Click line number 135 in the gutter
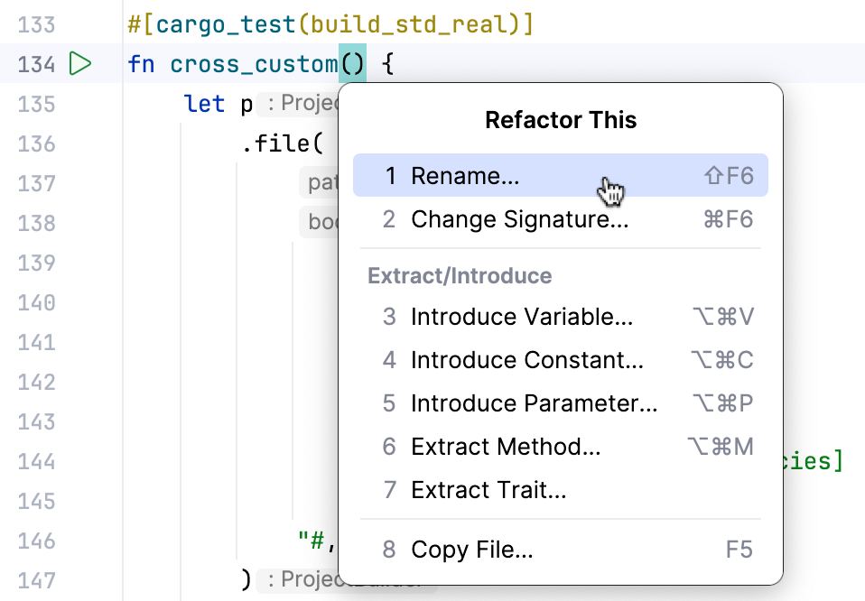865x601 pixels. (x=38, y=104)
